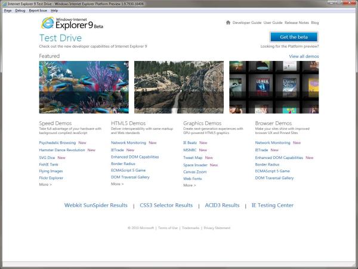Open the mountain waterfall featured thumbnail
This screenshot has height=269, width=358.
tap(179, 87)
